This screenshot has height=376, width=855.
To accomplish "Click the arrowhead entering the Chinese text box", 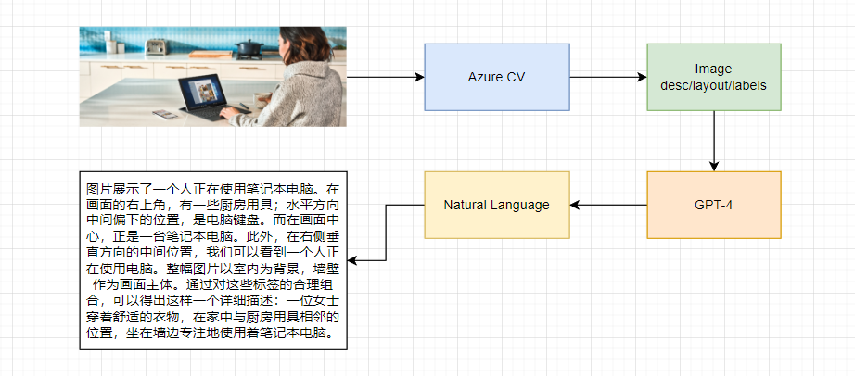I will pyautogui.click(x=353, y=259).
